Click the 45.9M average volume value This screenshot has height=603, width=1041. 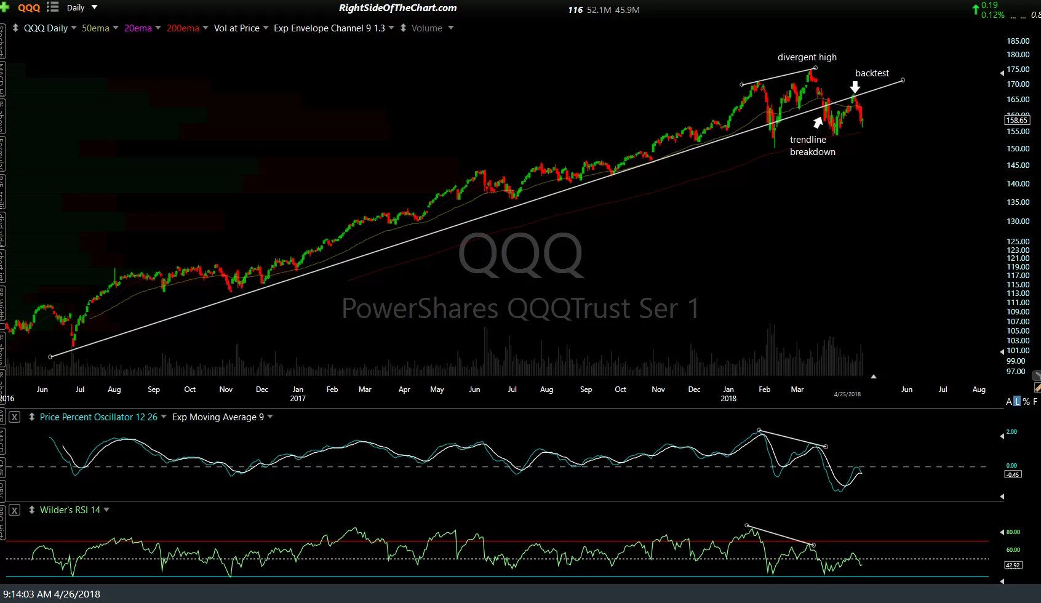coord(628,10)
